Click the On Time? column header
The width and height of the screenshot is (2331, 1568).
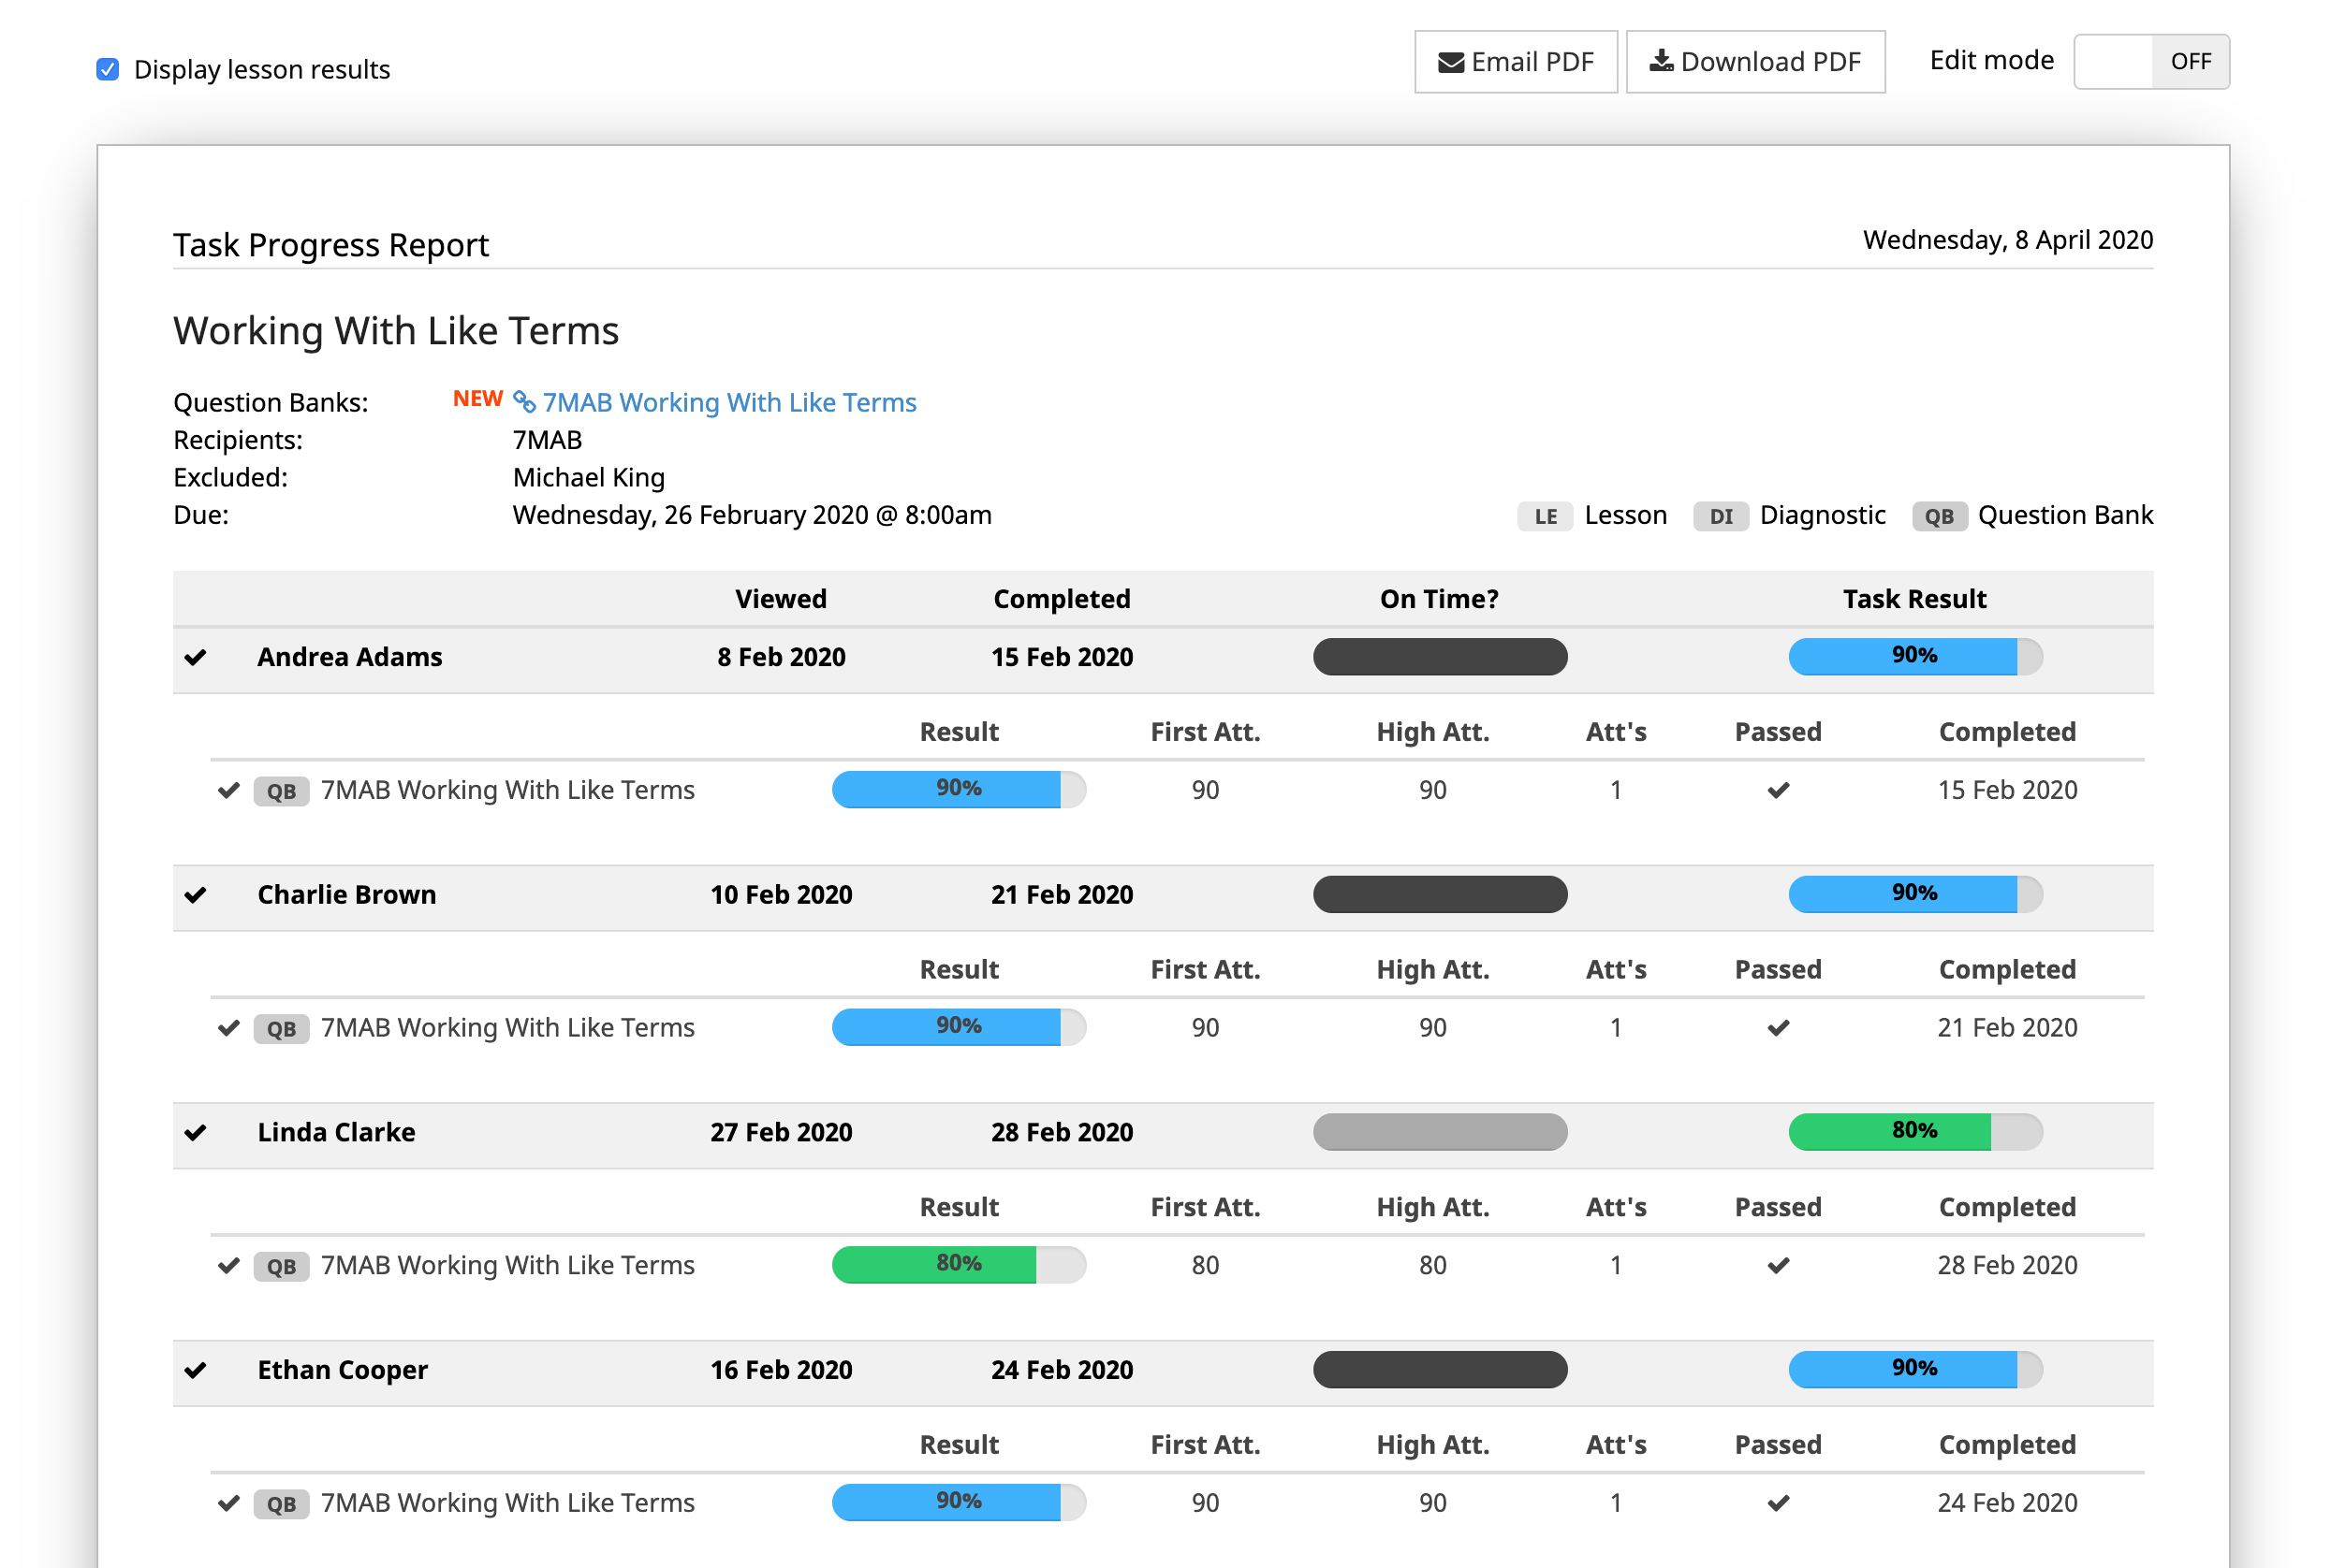coord(1439,599)
